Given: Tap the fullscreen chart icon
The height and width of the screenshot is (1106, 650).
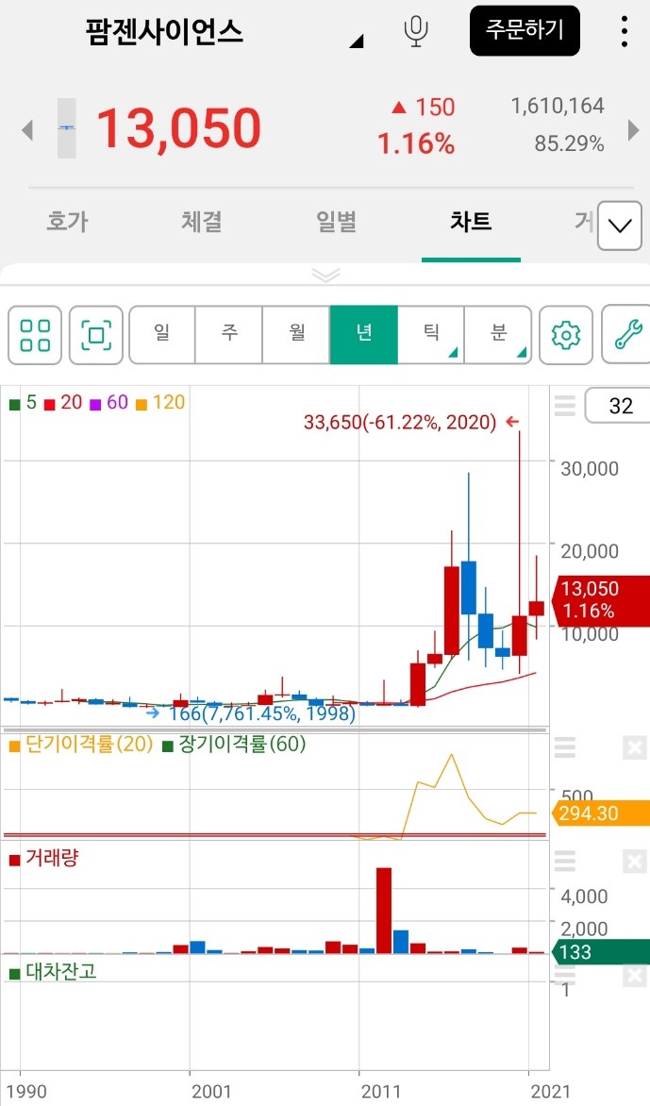Looking at the screenshot, I should pyautogui.click(x=96, y=335).
